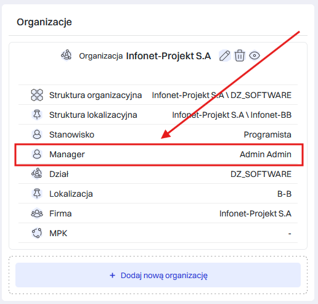Screen dimensions: 318x304
Task: Click Dodaj nową organizację button
Action: coord(158,275)
